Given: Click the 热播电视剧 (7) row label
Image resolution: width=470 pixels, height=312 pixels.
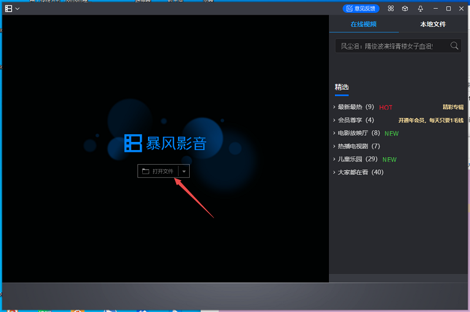Looking at the screenshot, I should point(359,146).
